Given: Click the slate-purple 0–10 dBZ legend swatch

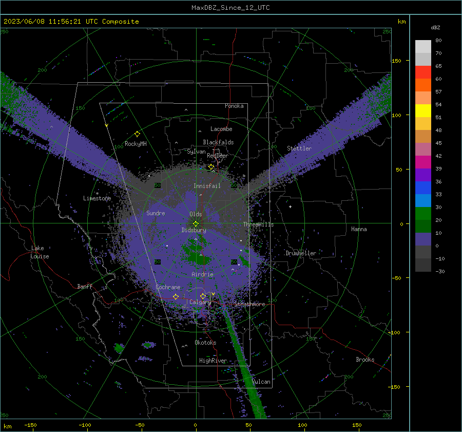Looking at the screenshot, I should (x=423, y=239).
